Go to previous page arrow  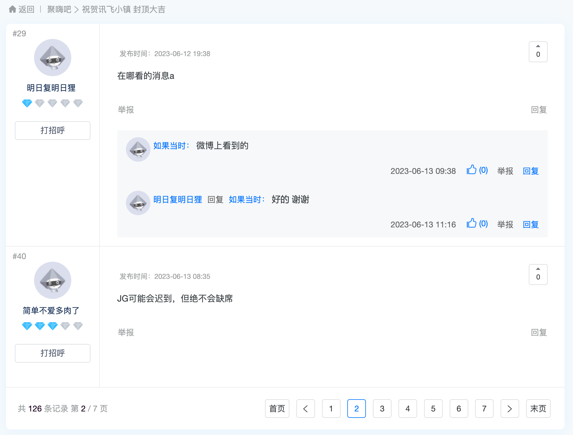305,409
